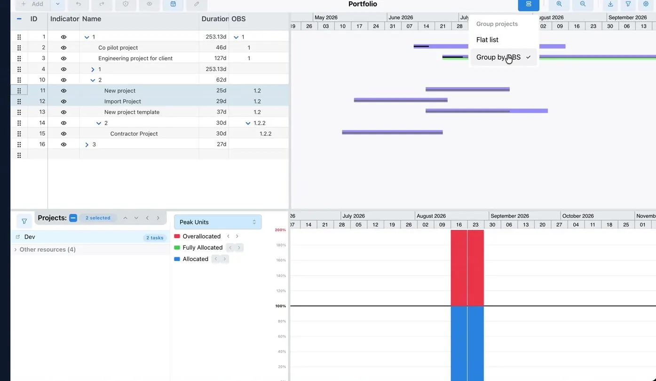Click the collapse-all minus in the table header
Screen dimensions: 656x381
(19, 19)
